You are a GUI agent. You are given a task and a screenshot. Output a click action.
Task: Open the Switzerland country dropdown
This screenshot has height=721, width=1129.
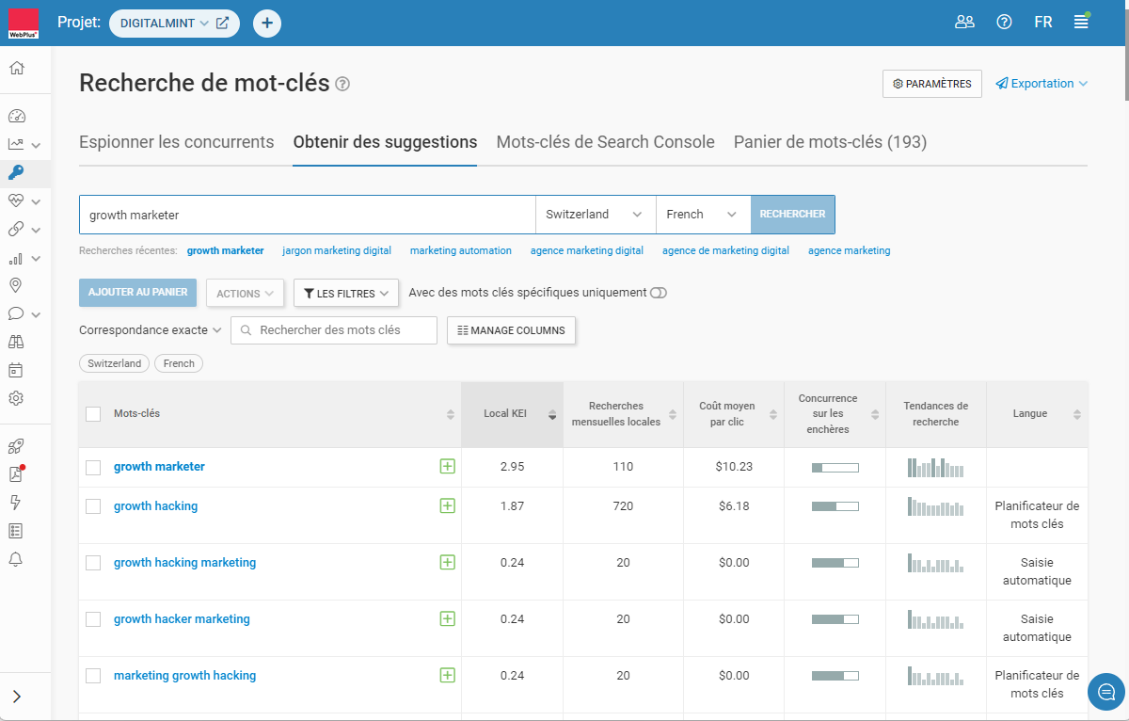[595, 215]
